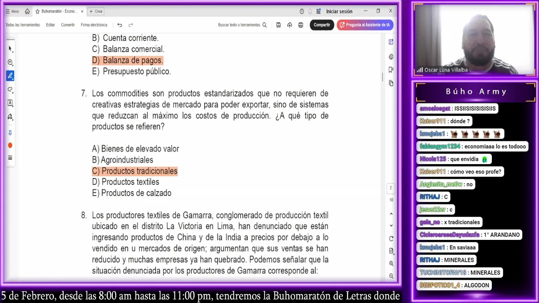Click highlighted answer D) Balanza de pagos
Screen dimensions: 539x303
point(128,60)
